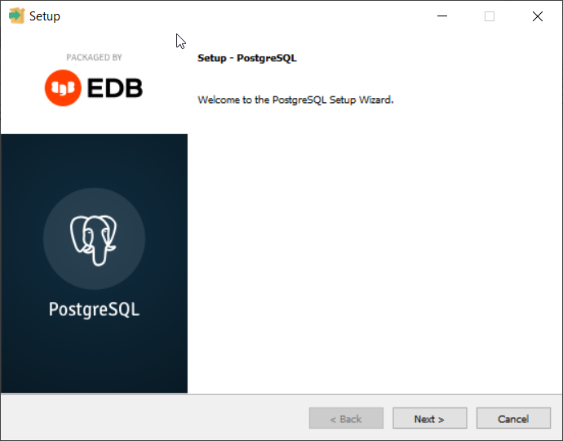Click the gray footer left of Back
This screenshot has width=563, height=441.
(x=155, y=419)
